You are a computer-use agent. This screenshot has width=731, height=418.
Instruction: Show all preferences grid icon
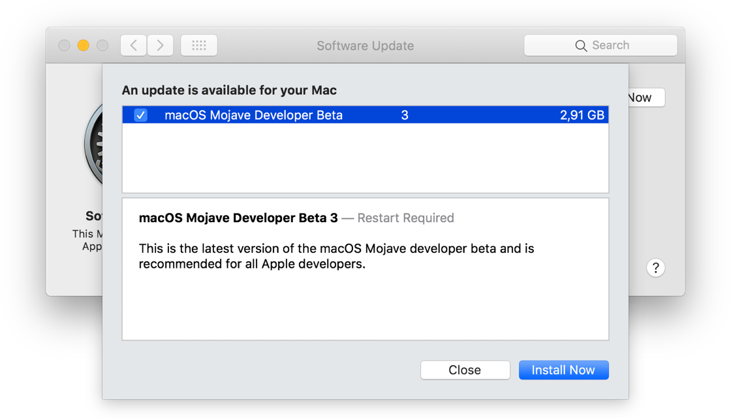coord(199,45)
